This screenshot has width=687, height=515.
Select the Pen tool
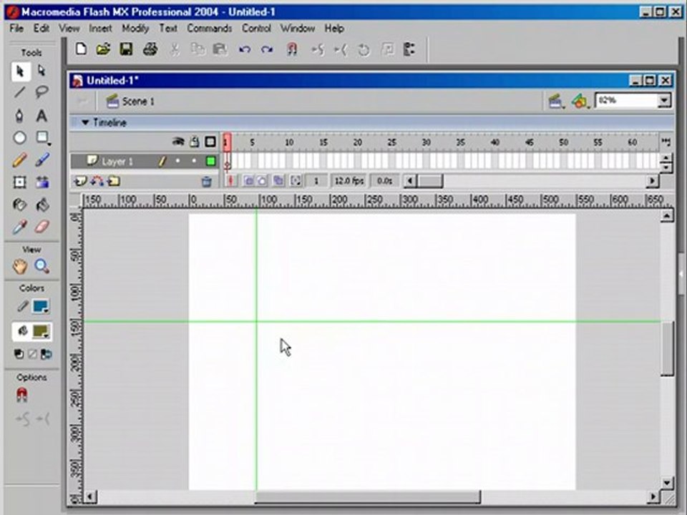click(19, 116)
